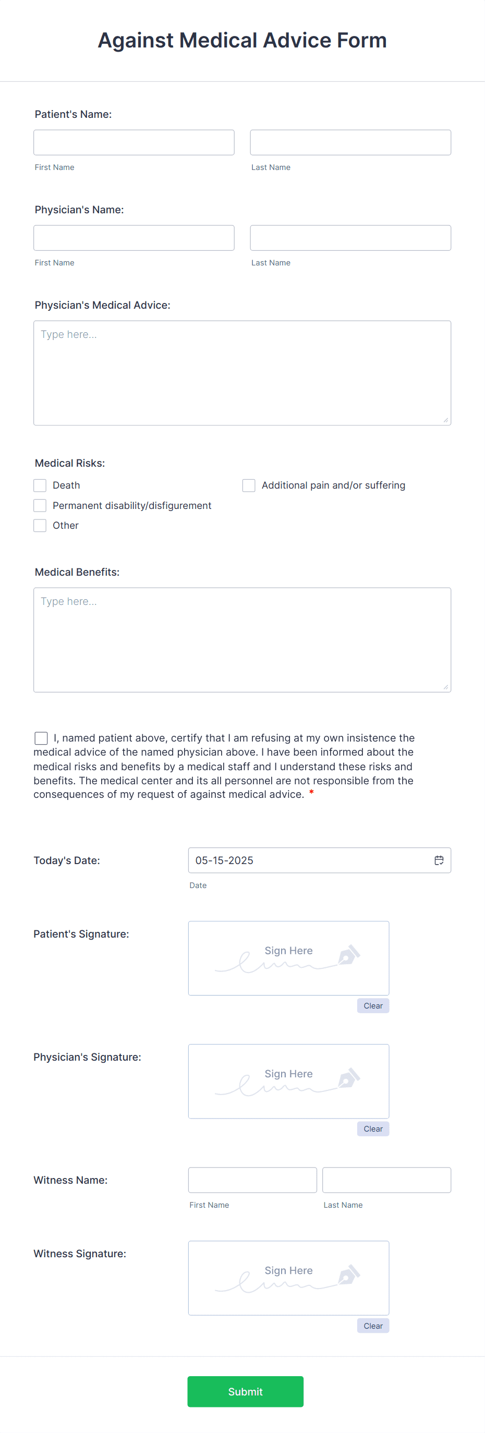
Task: Toggle the Other medical risk checkbox
Action: pyautogui.click(x=40, y=525)
